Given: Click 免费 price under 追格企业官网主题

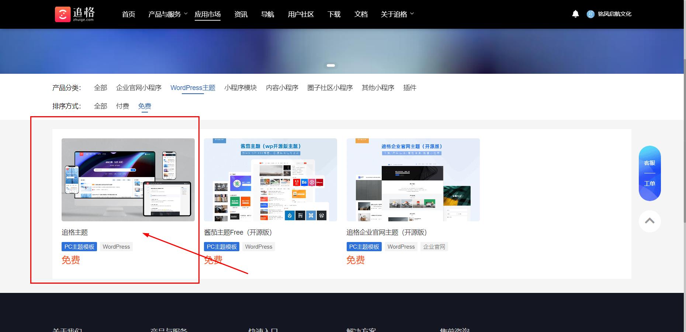Looking at the screenshot, I should click(356, 260).
